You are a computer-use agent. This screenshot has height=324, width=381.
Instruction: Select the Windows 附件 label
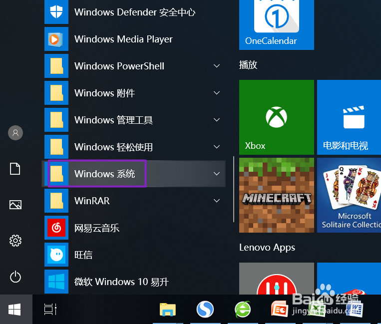105,93
